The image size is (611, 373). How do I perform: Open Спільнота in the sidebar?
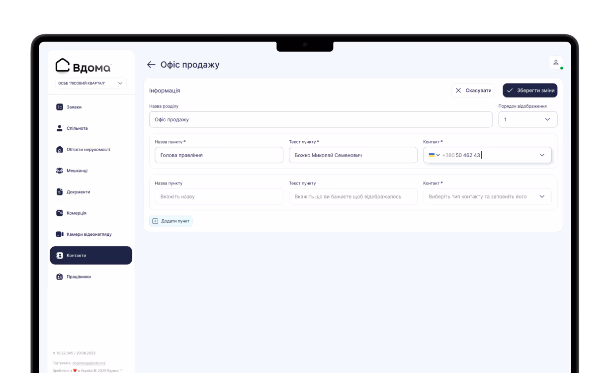pyautogui.click(x=91, y=128)
